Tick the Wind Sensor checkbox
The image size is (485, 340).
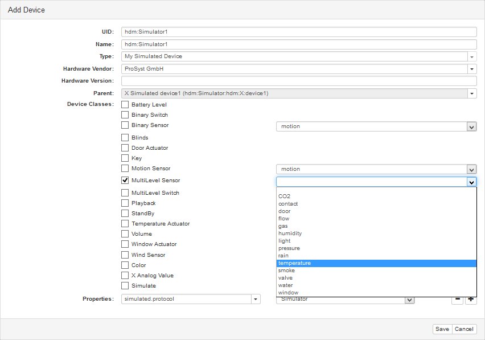(x=125, y=255)
